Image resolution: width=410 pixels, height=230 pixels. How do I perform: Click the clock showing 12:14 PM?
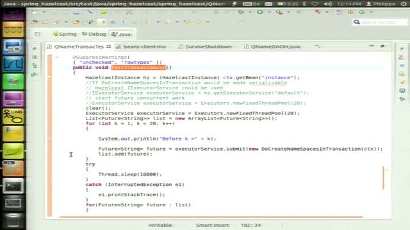click(x=348, y=4)
